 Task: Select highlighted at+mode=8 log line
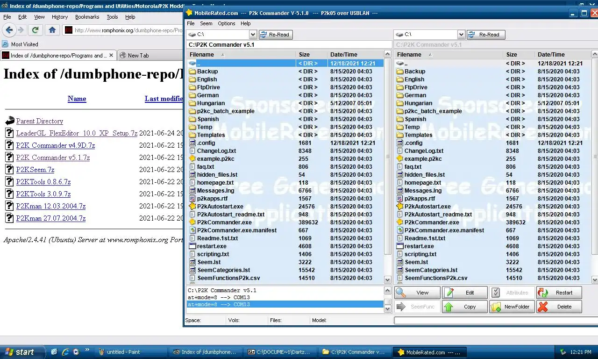(285, 305)
